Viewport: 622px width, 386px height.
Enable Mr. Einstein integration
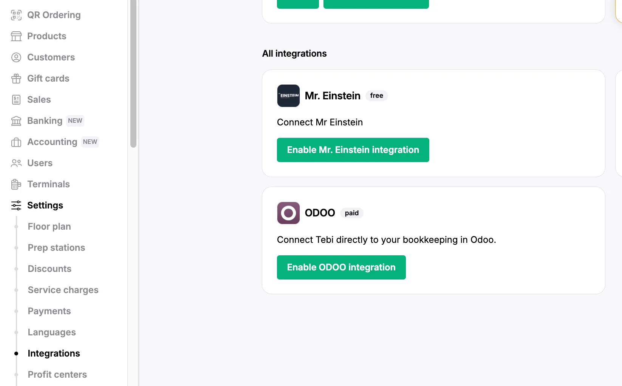353,150
